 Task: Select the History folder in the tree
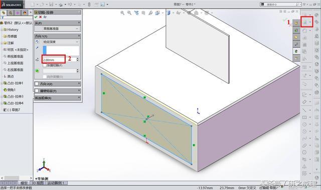13,30
